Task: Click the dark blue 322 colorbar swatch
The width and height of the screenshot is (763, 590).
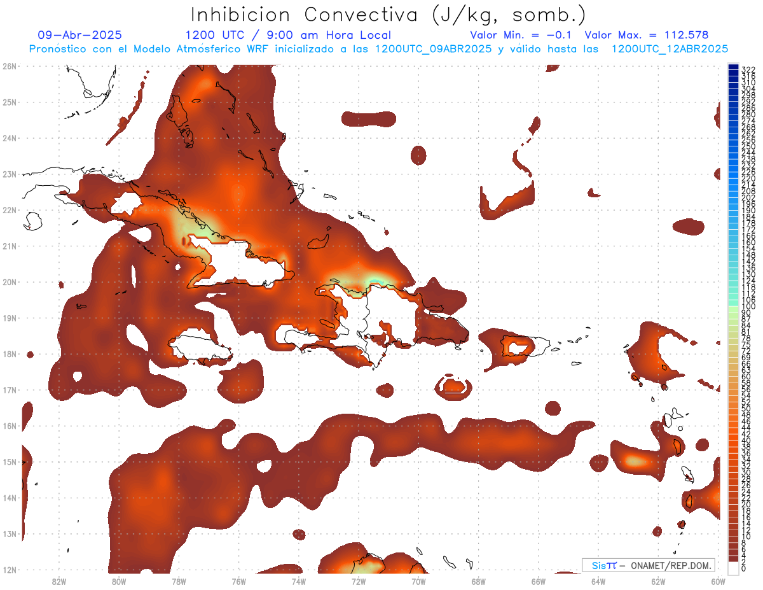Action: [733, 67]
